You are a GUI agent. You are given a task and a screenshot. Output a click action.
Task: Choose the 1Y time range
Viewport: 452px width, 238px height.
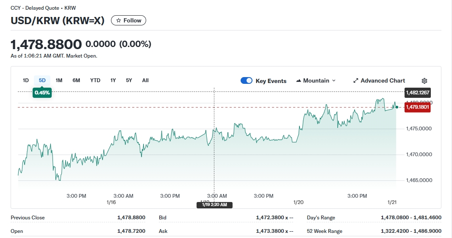point(113,80)
